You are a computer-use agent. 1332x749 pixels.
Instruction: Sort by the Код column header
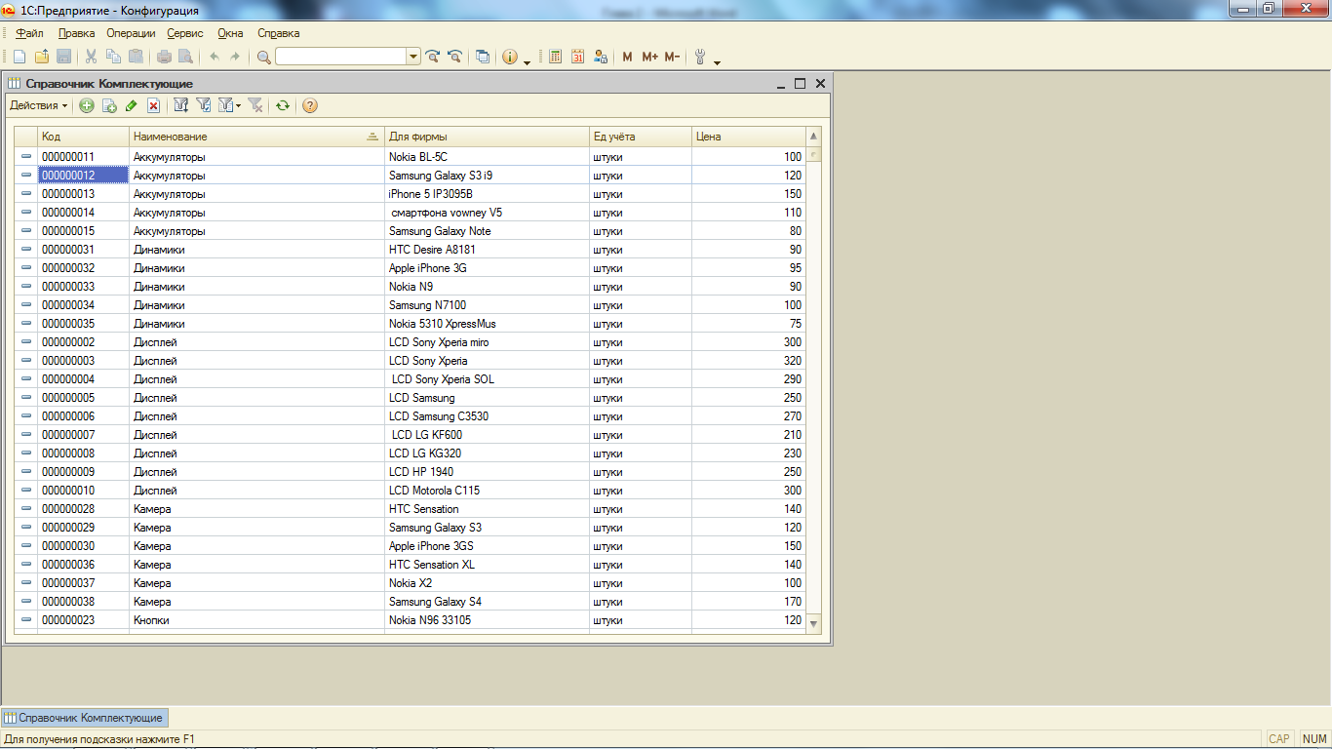point(84,137)
